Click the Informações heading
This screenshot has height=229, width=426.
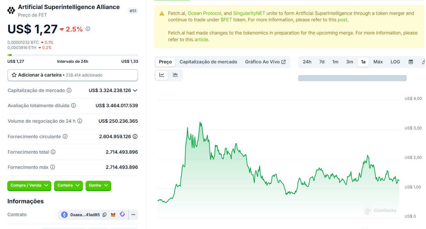(25, 201)
